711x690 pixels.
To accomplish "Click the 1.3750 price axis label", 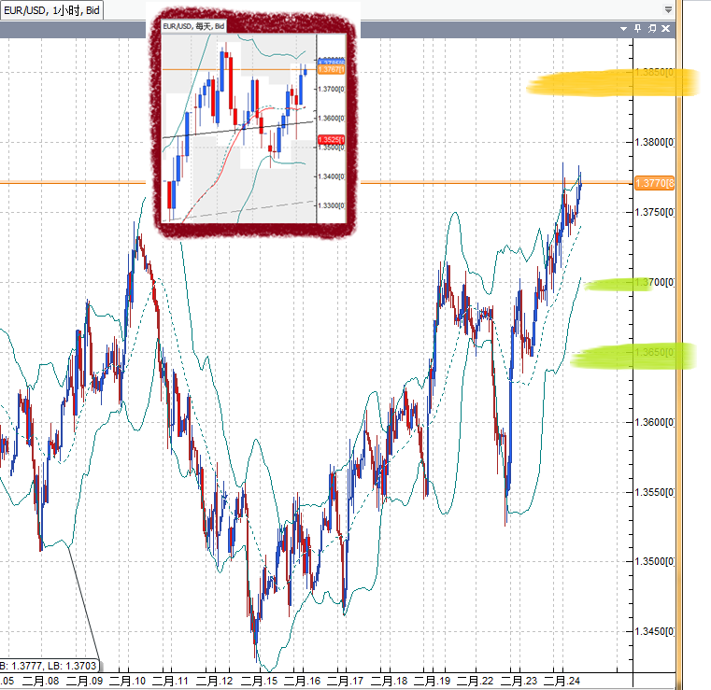I will pos(654,213).
